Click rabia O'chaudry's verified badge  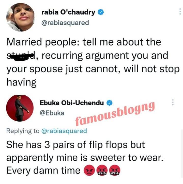[x=101, y=12]
